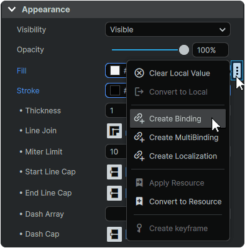Click the Miter Limit value field
The height and width of the screenshot is (248, 245).
point(116,151)
